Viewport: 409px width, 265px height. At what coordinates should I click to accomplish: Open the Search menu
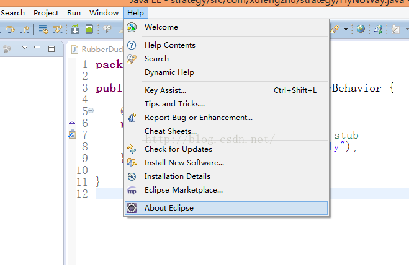pyautogui.click(x=12, y=13)
